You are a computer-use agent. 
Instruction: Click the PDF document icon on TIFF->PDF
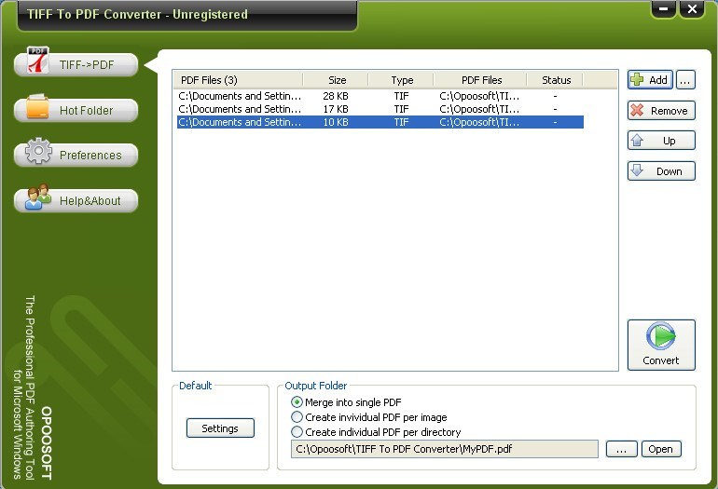[38, 60]
